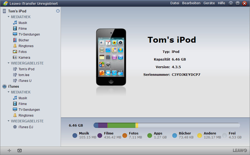
Task: Click the music note icon under iPod Mediathek
Action: pyautogui.click(x=15, y=23)
